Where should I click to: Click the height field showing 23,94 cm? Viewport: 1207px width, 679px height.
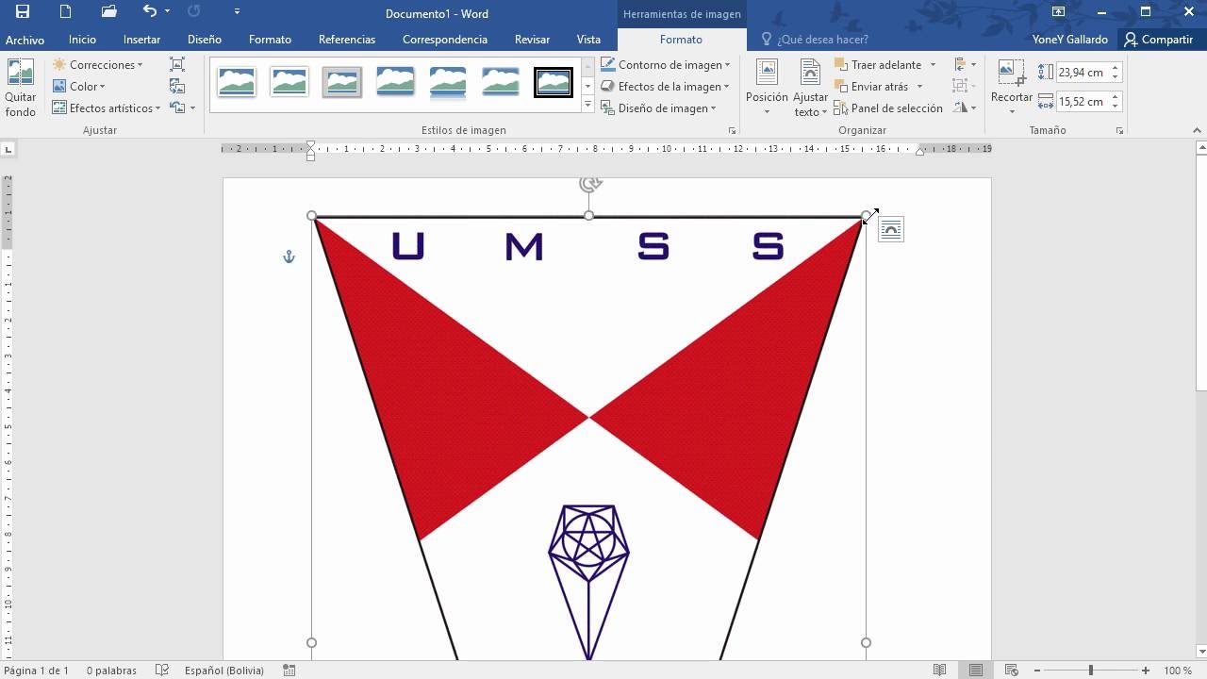(1082, 72)
